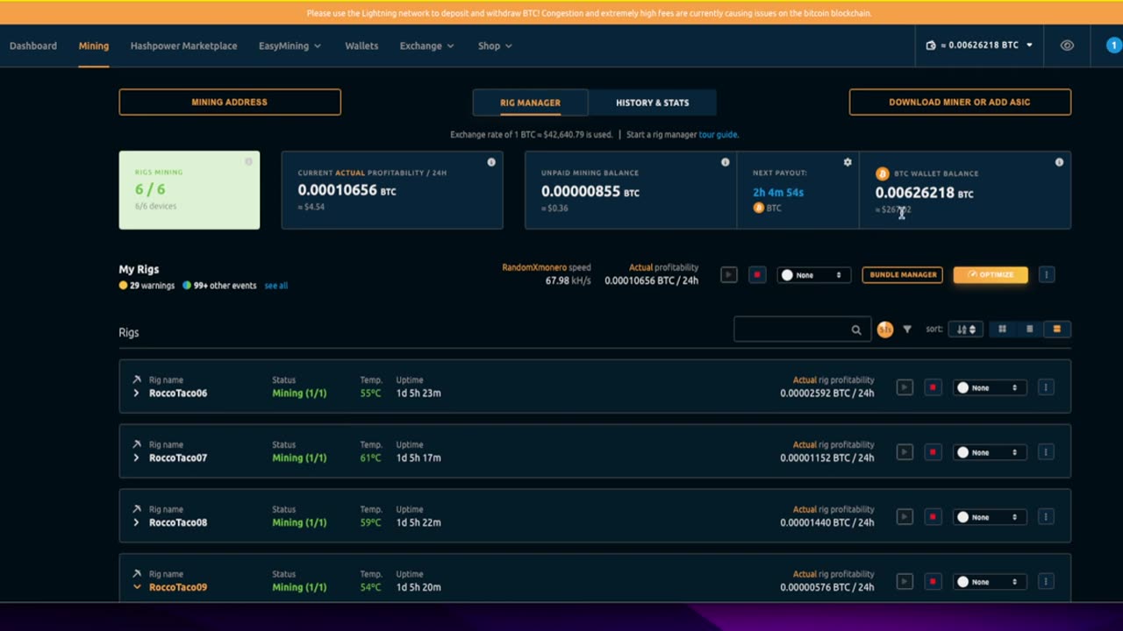This screenshot has height=631, width=1123.
Task: Open RoccoTaco06 more options menu
Action: pyautogui.click(x=1046, y=387)
